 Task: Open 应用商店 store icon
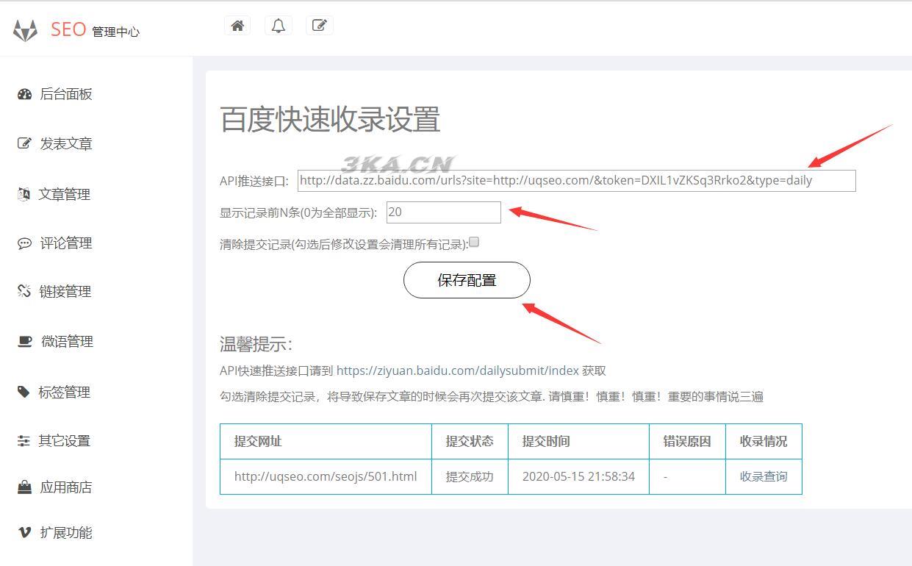[23, 487]
